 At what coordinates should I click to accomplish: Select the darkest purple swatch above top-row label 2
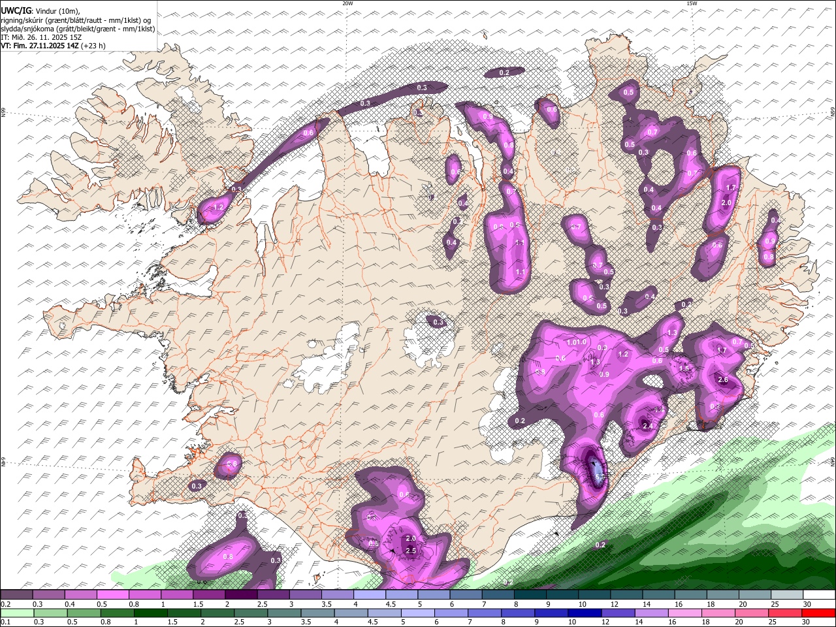(x=240, y=595)
